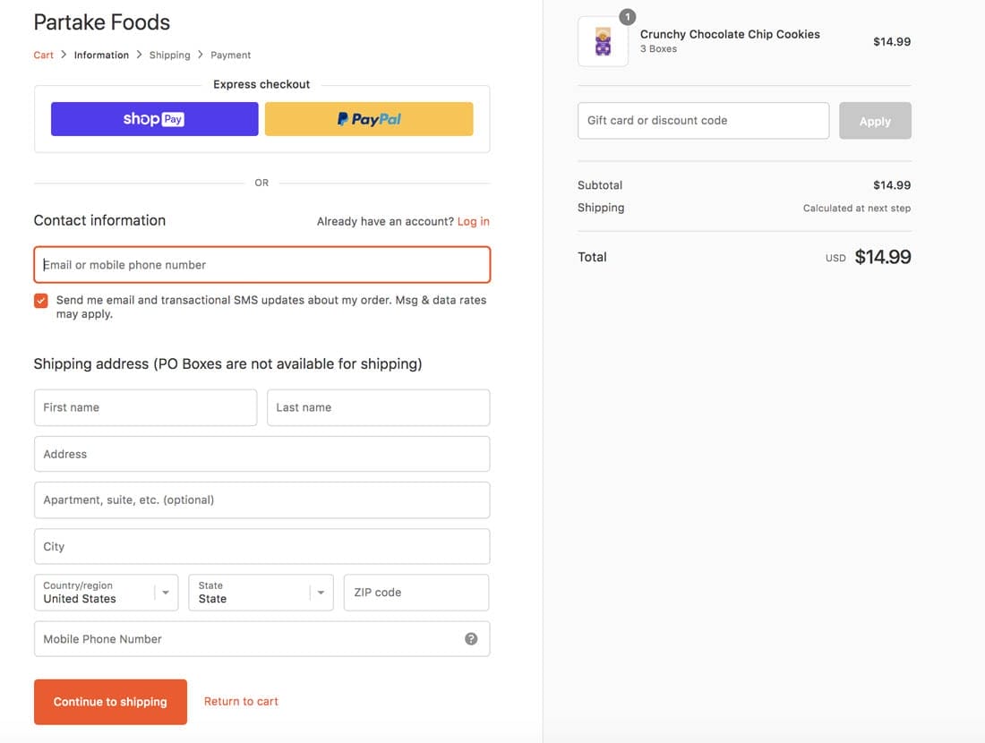Image resolution: width=985 pixels, height=743 pixels.
Task: Expand the State dropdown
Action: [261, 593]
